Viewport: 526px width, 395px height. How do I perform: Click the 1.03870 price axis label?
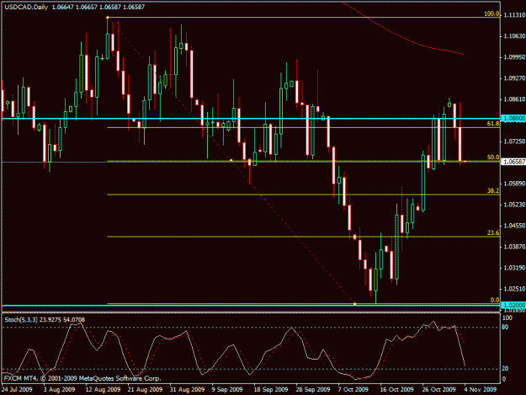coord(514,247)
